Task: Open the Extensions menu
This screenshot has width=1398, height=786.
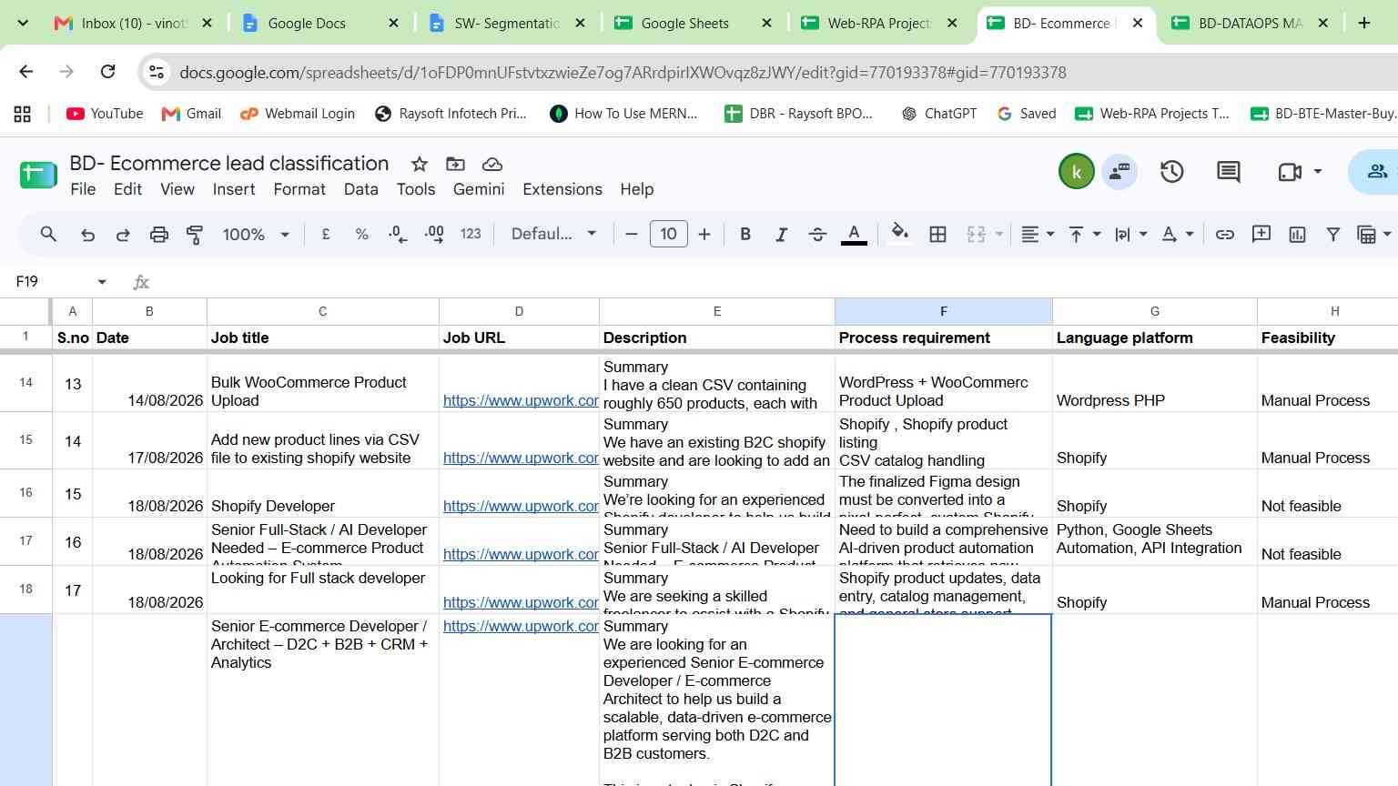Action: (x=562, y=189)
